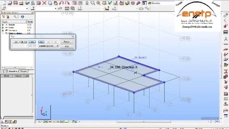Click the '_34: DM: Direction X' label
The image size is (229, 129).
click(x=123, y=67)
